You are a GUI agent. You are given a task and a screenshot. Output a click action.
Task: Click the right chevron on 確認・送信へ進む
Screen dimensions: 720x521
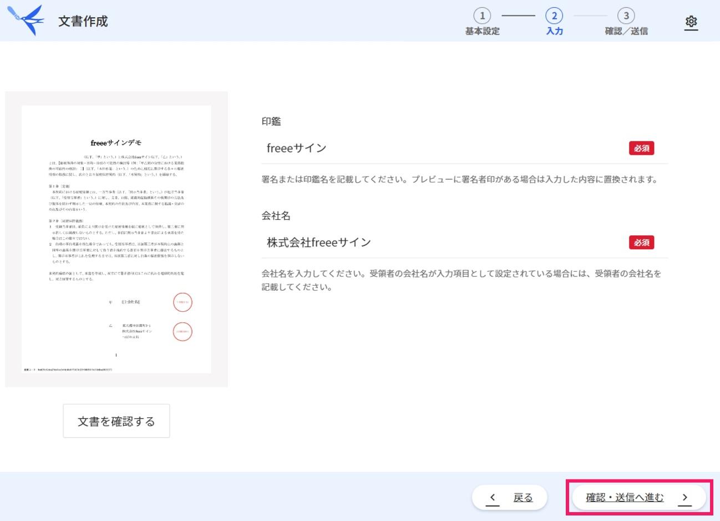point(685,498)
